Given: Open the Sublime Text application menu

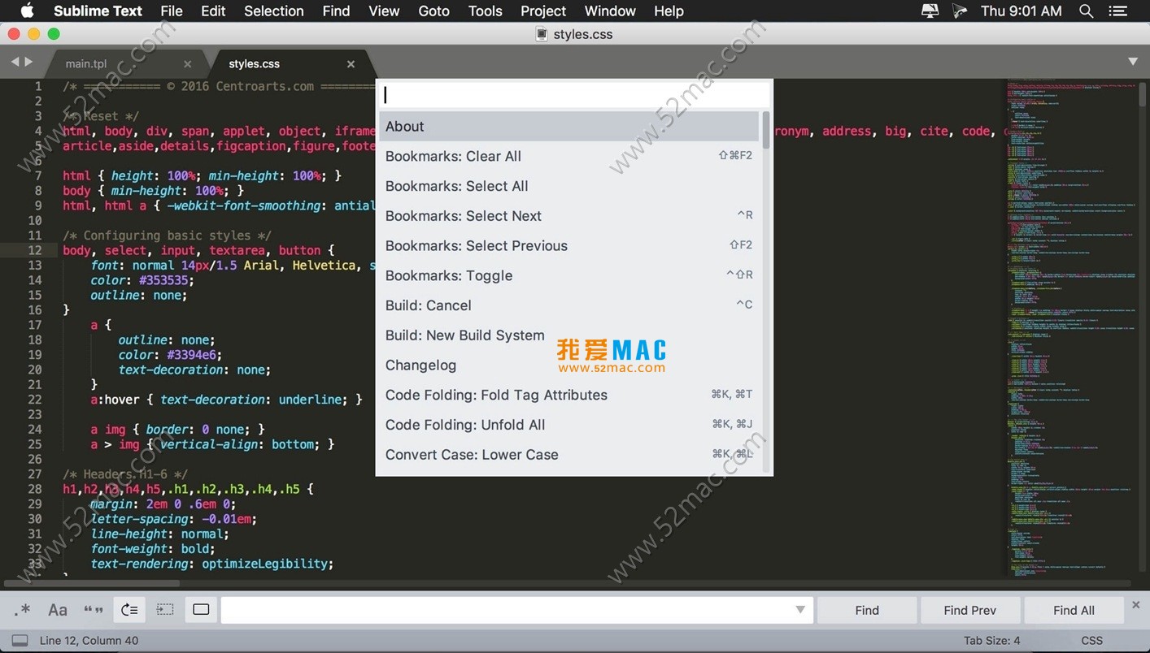Looking at the screenshot, I should click(98, 11).
